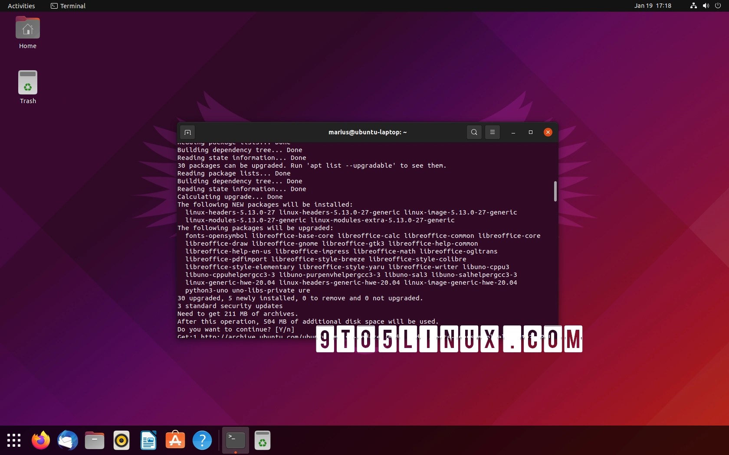Open the terminal hamburger menu
Image resolution: width=729 pixels, height=455 pixels.
(x=492, y=132)
